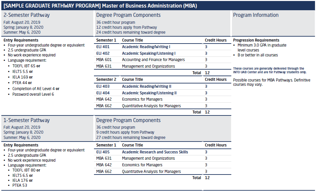The height and width of the screenshot is (192, 316).
Task: Click 'B or better in all courses'
Action: [x=257, y=55]
